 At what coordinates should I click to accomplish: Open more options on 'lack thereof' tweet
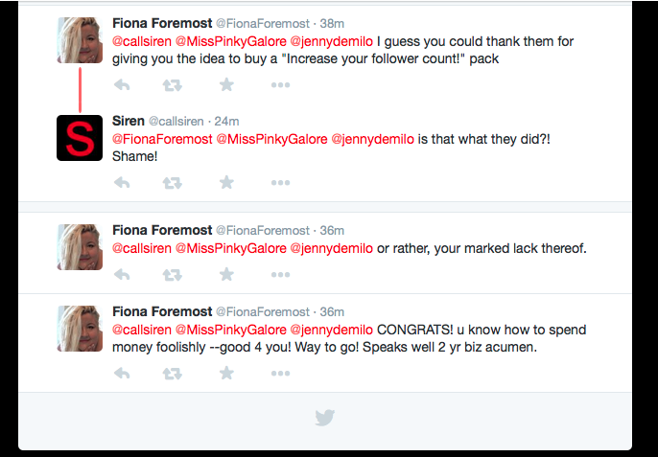(280, 275)
